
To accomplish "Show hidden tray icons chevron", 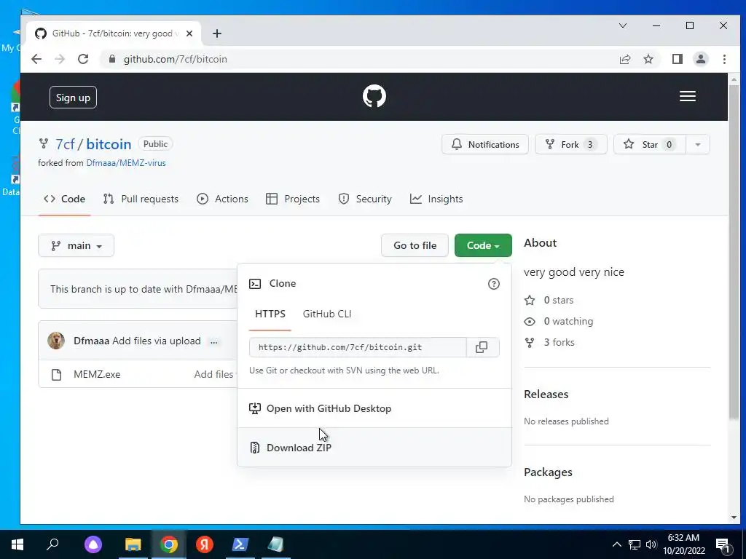I will 616,544.
